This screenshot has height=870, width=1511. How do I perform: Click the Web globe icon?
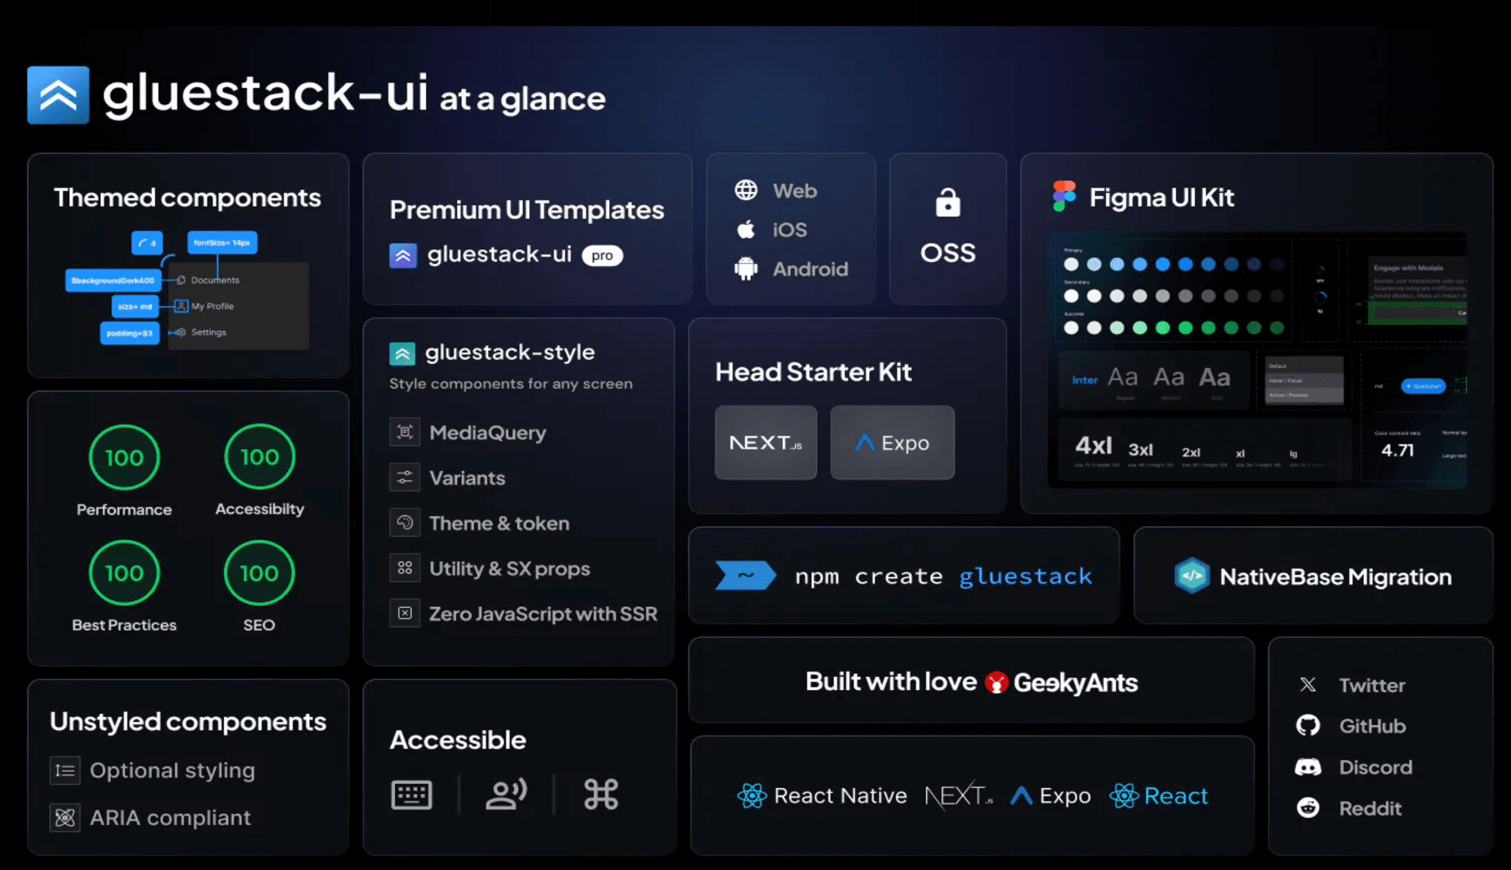point(746,190)
